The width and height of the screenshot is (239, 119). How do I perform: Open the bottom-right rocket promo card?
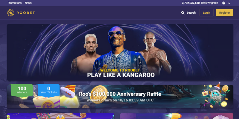pos(177,116)
